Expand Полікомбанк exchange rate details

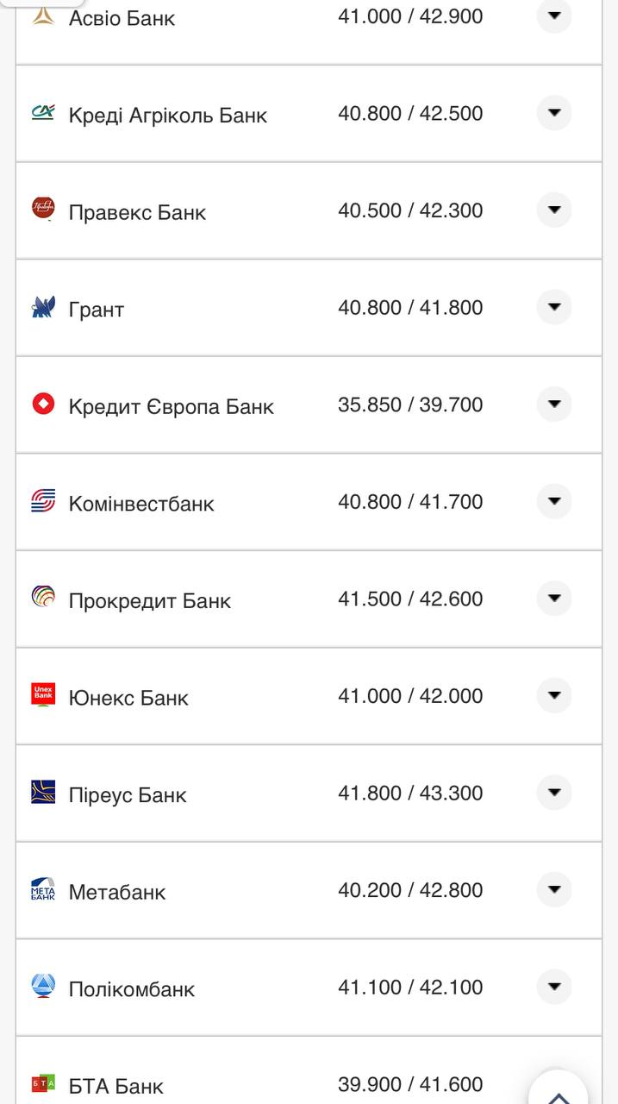(x=554, y=987)
